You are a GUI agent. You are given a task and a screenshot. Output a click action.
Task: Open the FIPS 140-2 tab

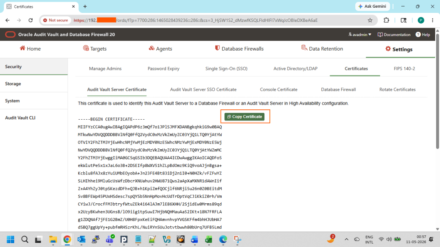pos(404,69)
